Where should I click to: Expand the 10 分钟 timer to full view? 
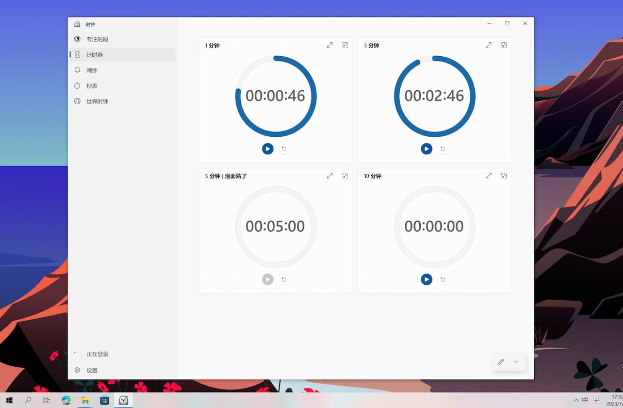[488, 176]
